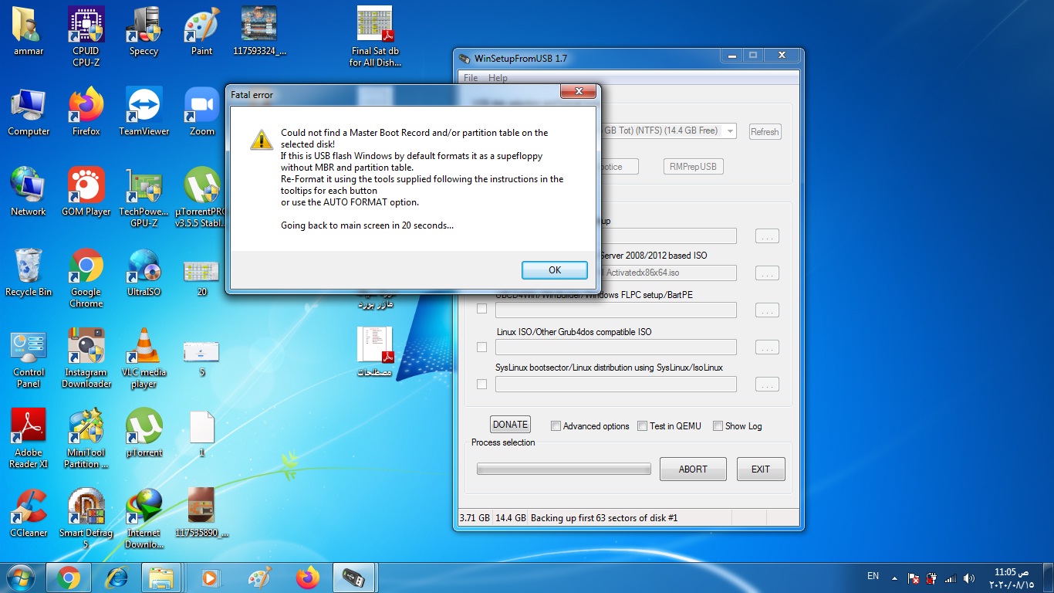Image resolution: width=1054 pixels, height=593 pixels.
Task: Browse for UBCD4Win/BartPE source
Action: pyautogui.click(x=767, y=310)
